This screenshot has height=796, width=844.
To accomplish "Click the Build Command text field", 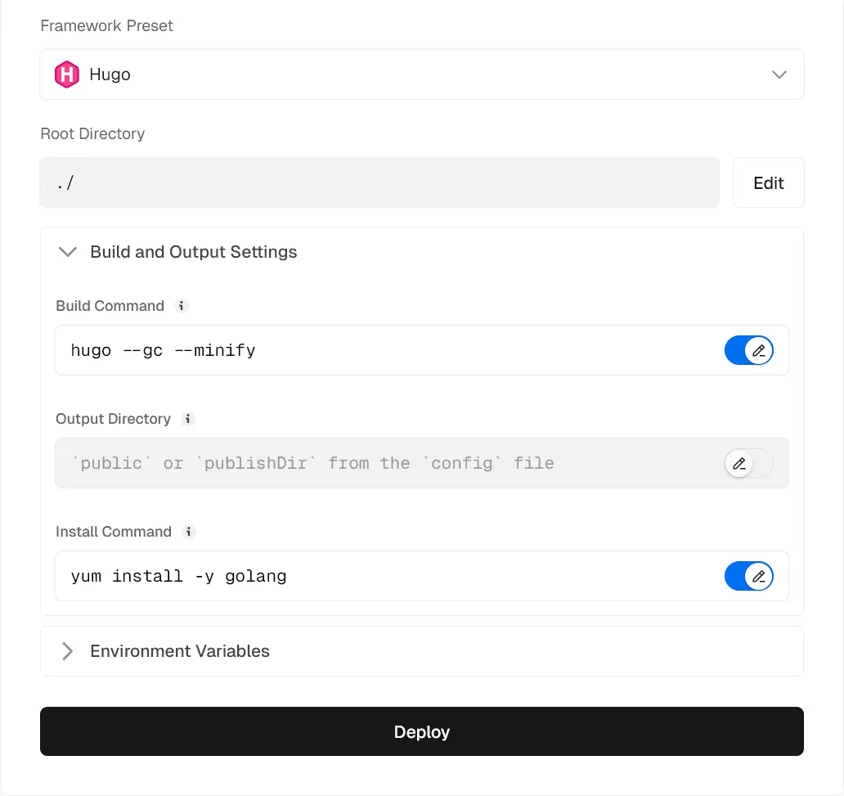I will click(x=384, y=351).
